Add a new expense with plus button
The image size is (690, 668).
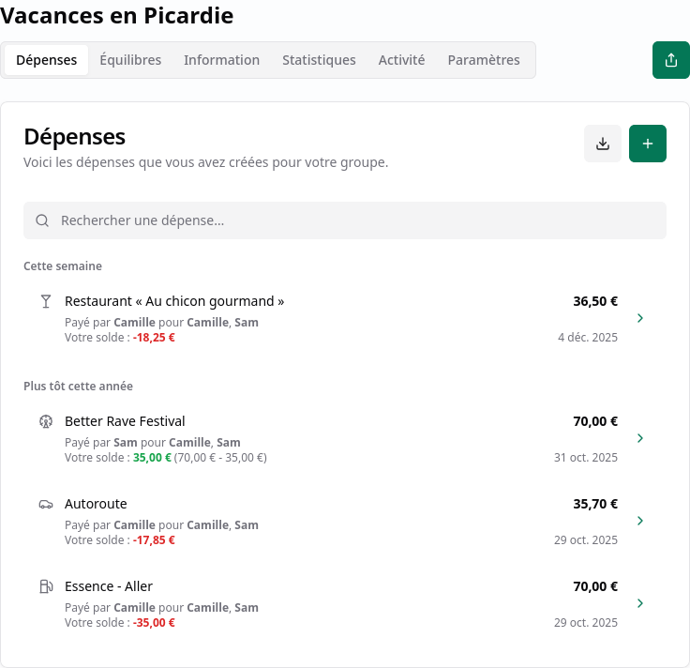[648, 144]
